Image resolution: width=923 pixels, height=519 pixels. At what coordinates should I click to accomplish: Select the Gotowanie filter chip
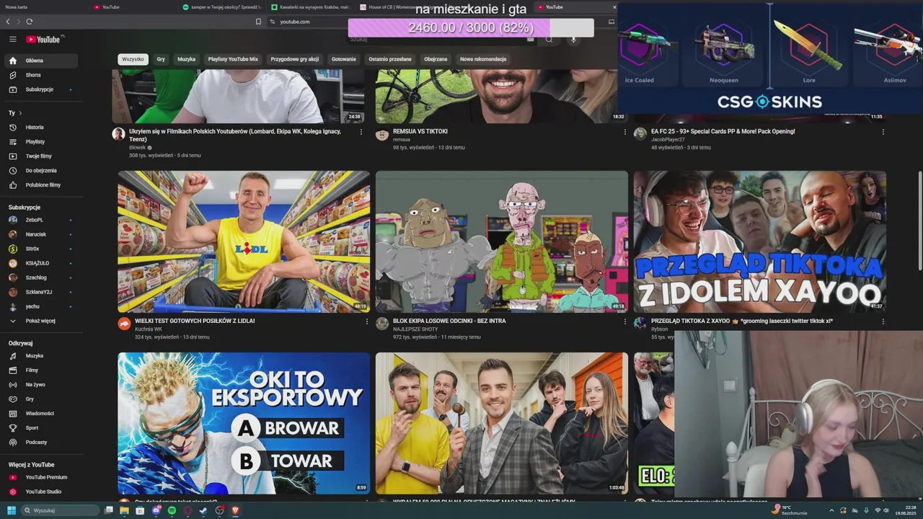[x=344, y=59]
